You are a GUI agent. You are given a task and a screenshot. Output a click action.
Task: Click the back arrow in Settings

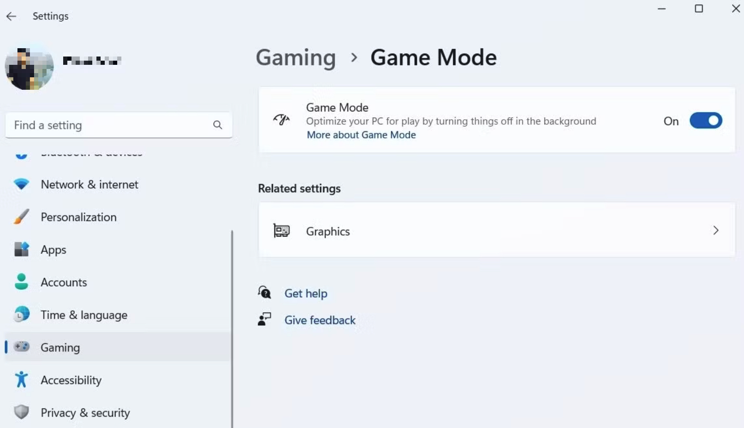[x=11, y=16]
